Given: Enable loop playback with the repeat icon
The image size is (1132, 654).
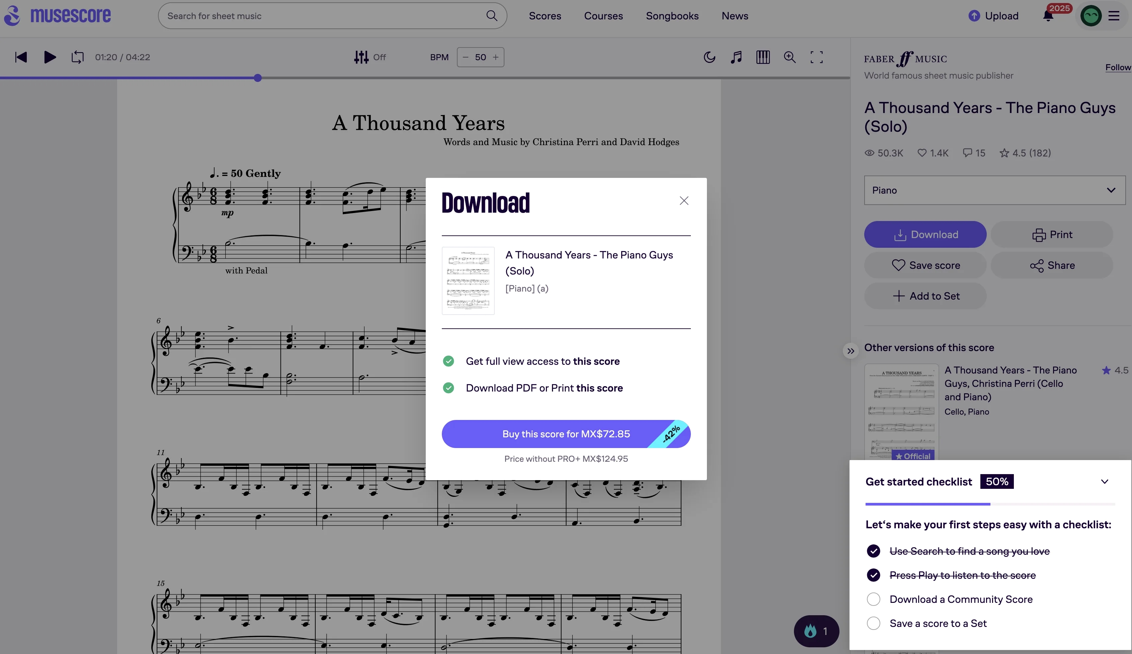Looking at the screenshot, I should (77, 57).
